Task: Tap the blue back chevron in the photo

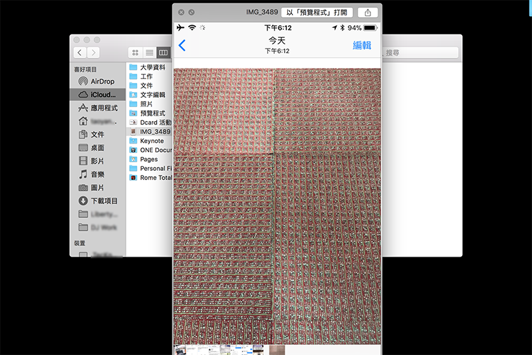Action: [182, 45]
